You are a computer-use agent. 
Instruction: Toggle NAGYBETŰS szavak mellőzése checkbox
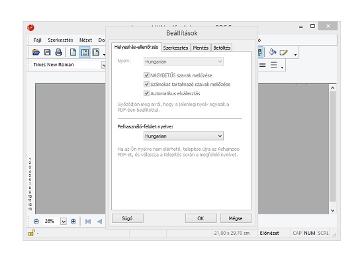146,75
